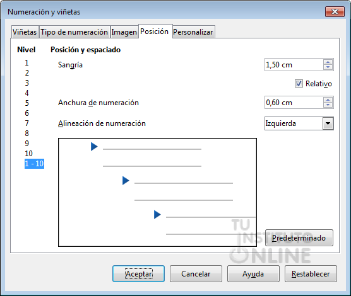This screenshot has height=296, width=351.
Task: Reset settings with Restablecer button
Action: click(x=311, y=274)
